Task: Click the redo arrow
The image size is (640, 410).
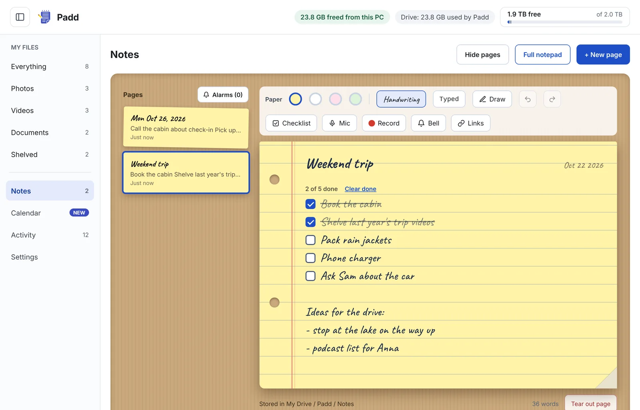Action: [x=552, y=99]
